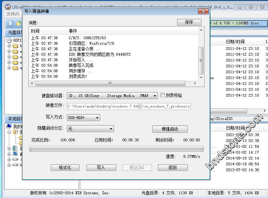Screen dimensions: 268x198
Task: Select the folder icon labeled b
Action: tap(15, 46)
